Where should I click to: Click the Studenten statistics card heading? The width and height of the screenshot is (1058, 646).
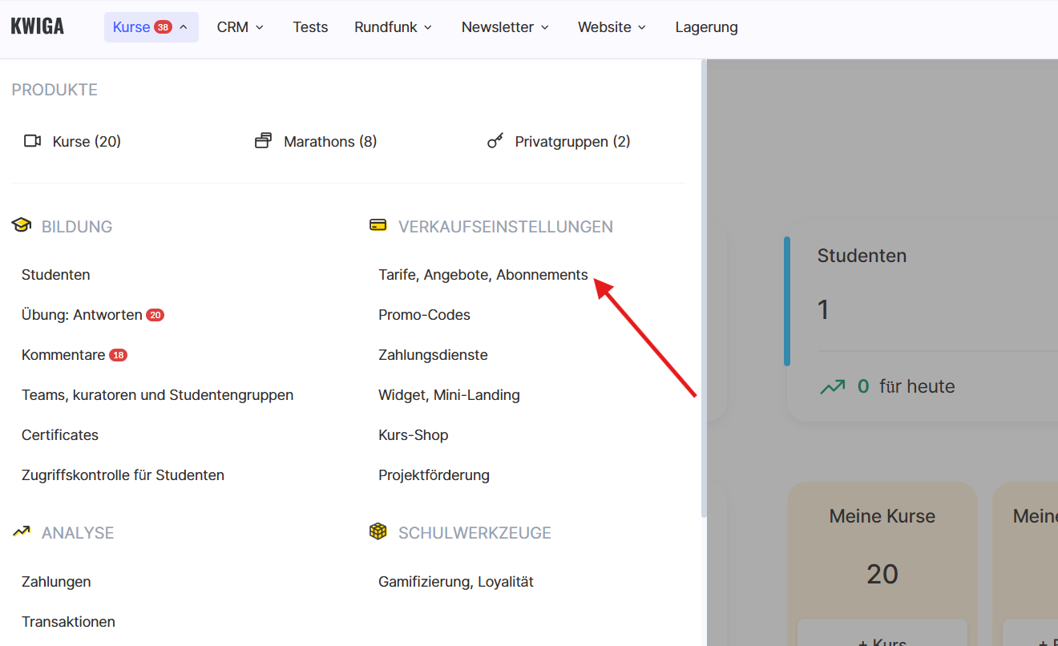[862, 256]
